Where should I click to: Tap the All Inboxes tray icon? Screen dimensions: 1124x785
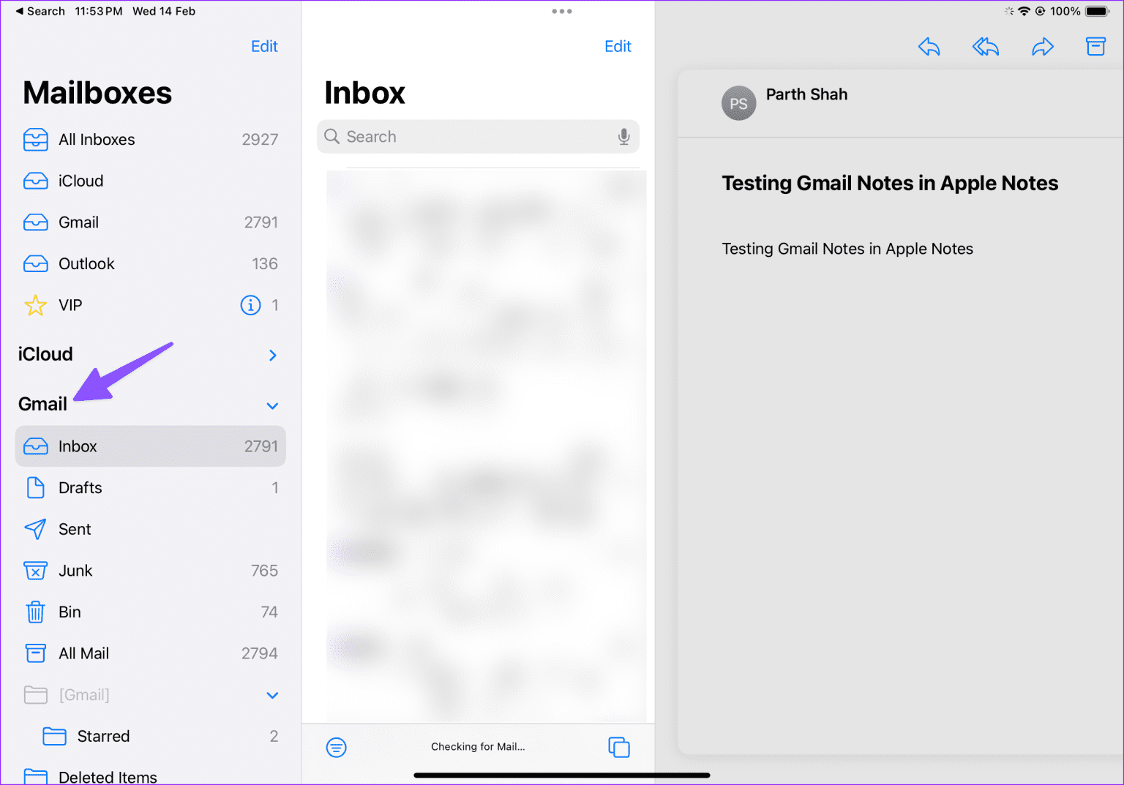coord(36,139)
